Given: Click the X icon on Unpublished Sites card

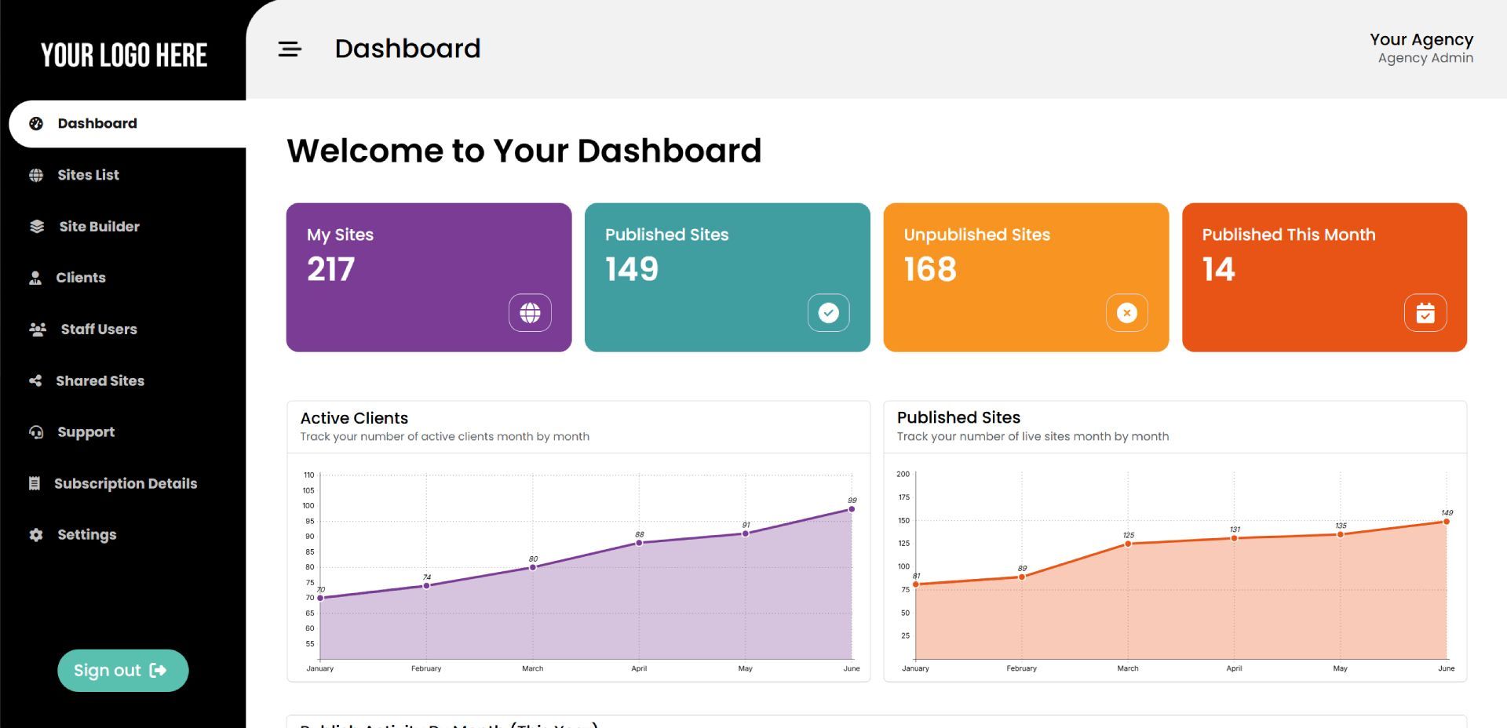Looking at the screenshot, I should (x=1126, y=313).
